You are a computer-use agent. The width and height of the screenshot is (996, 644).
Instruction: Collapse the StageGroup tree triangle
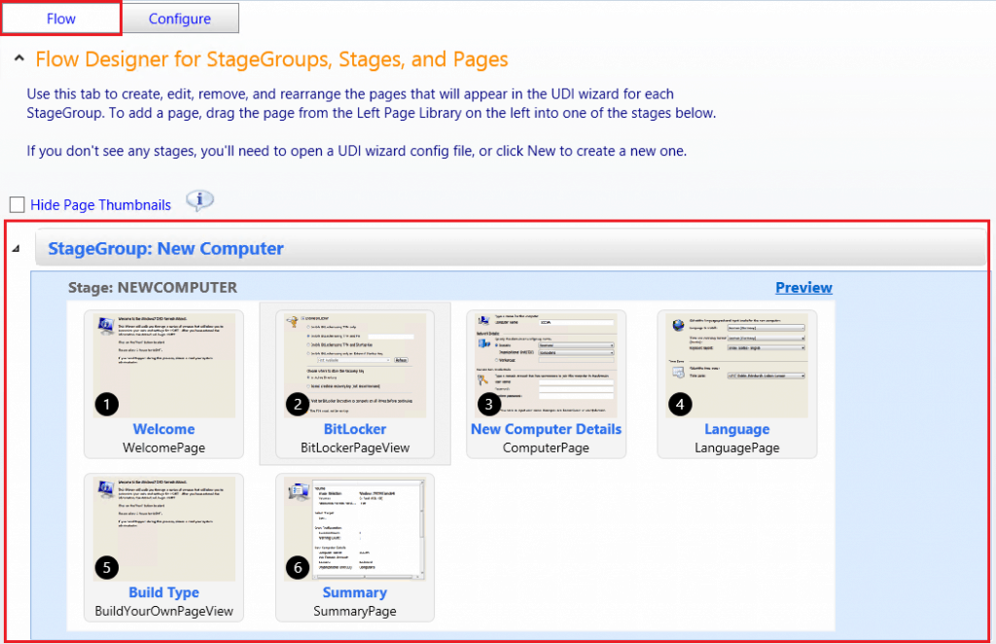16,250
